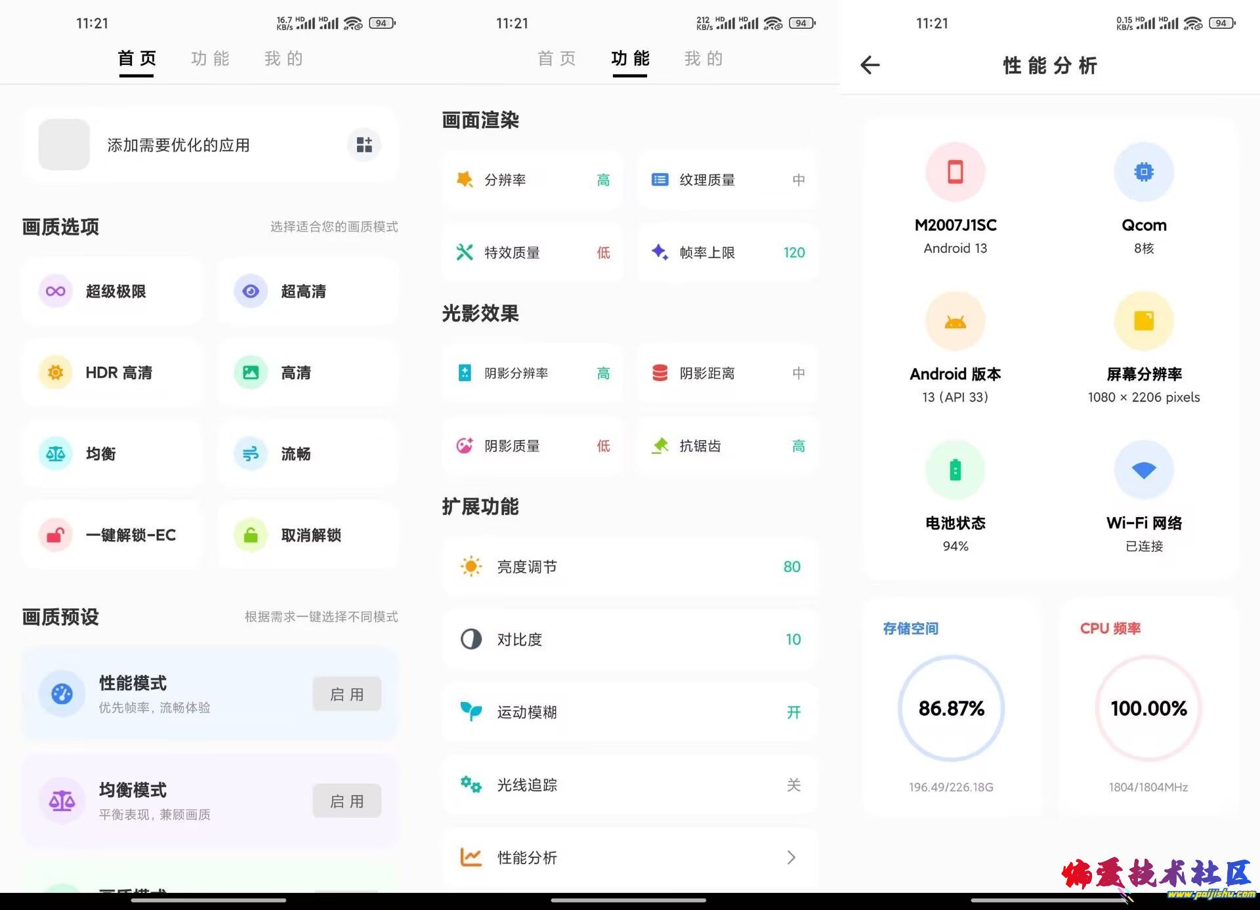Go back with the arrow icon
This screenshot has height=910, width=1260.
tap(870, 65)
